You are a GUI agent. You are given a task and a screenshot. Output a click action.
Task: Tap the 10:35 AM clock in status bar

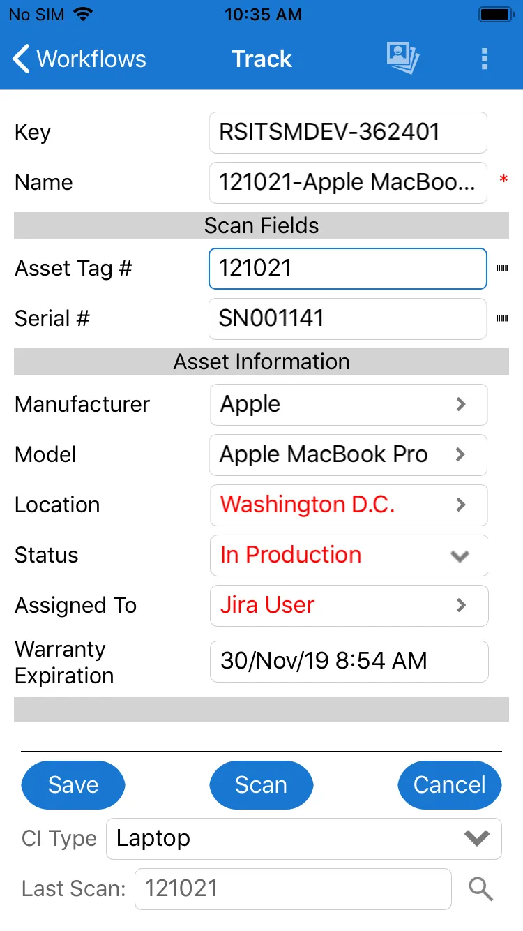click(x=263, y=15)
